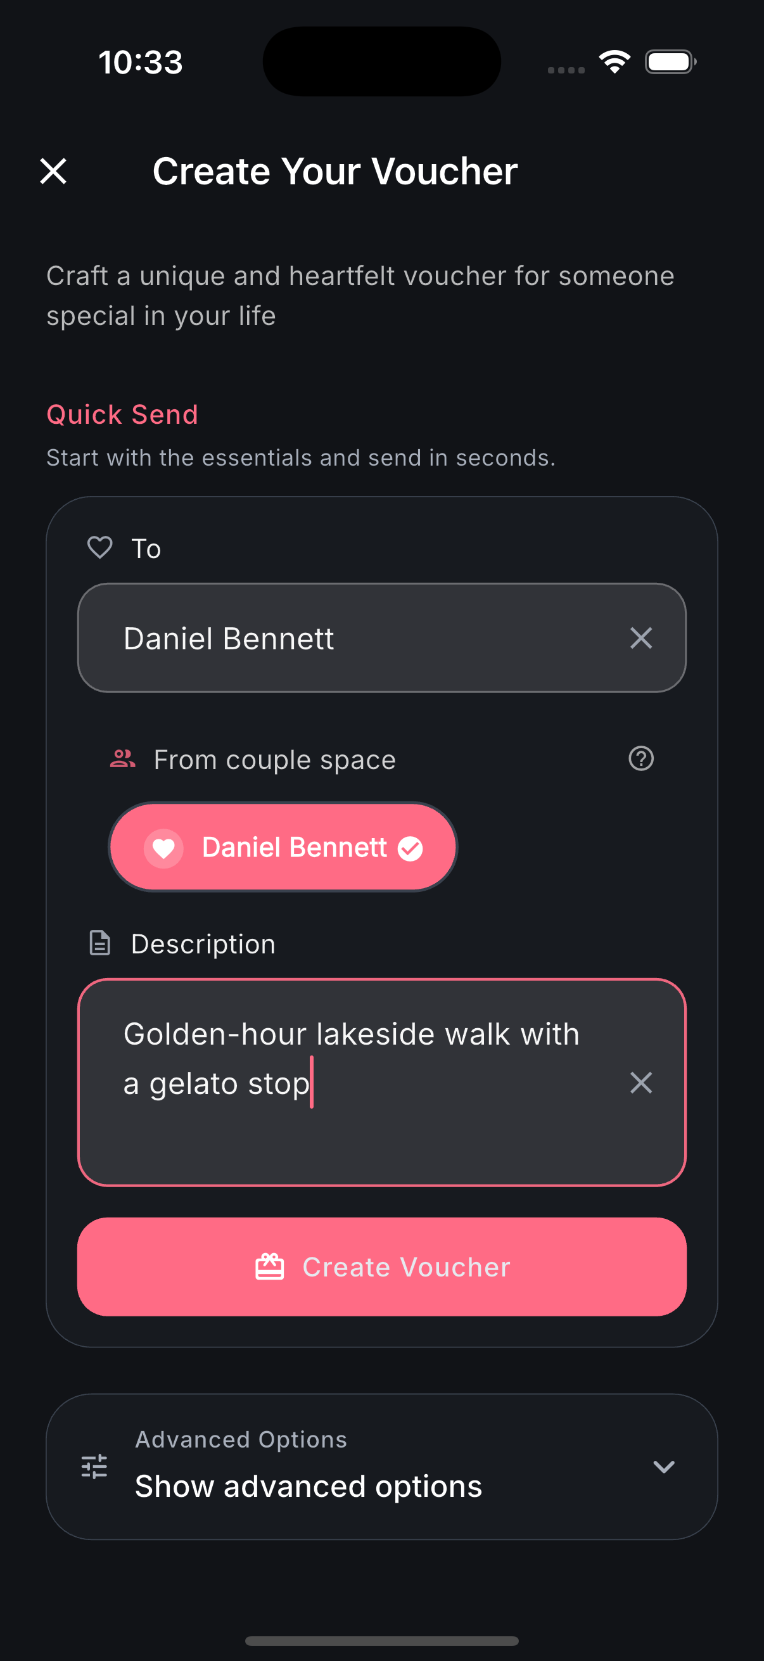
Task: Tap the Wi-Fi status icon
Action: click(x=614, y=62)
